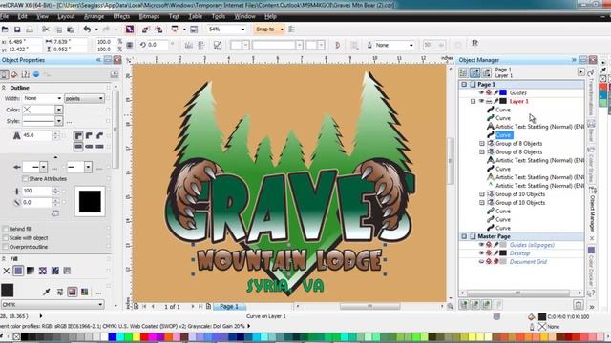
Task: Click Edit Across Layers icon in Object Manager
Action: point(475,72)
